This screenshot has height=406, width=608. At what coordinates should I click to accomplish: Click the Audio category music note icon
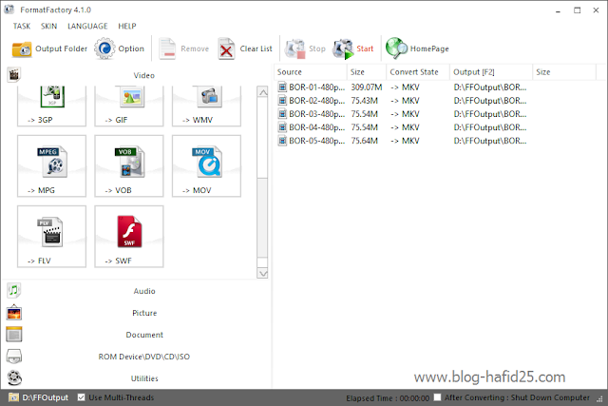(14, 290)
